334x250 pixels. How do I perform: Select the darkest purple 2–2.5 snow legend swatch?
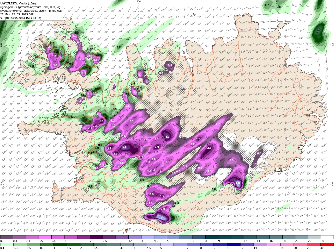tap(96, 237)
